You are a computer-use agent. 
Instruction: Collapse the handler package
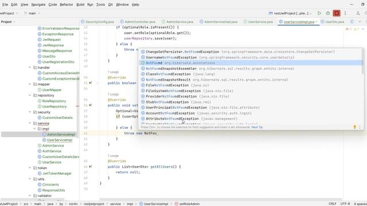pos(30,68)
